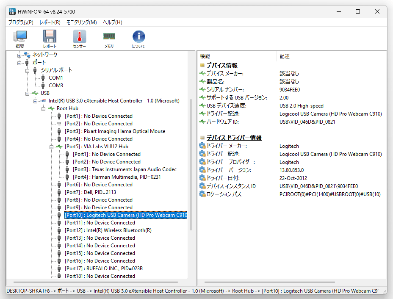This screenshot has height=299, width=393.
Task: Click the plug icon beside Port7 Dell
Action: tap(59, 192)
